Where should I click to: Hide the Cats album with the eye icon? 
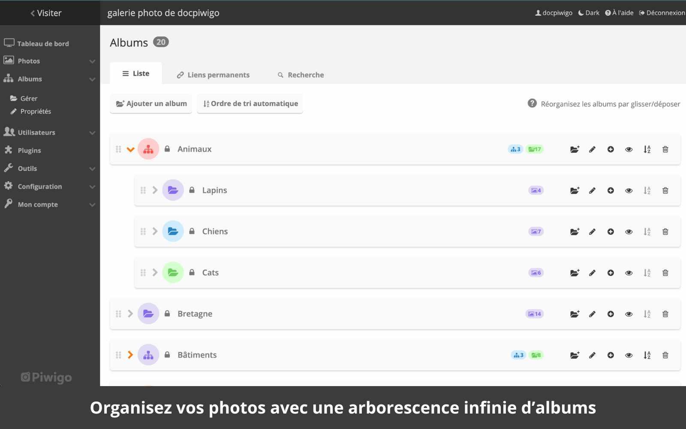(x=629, y=272)
